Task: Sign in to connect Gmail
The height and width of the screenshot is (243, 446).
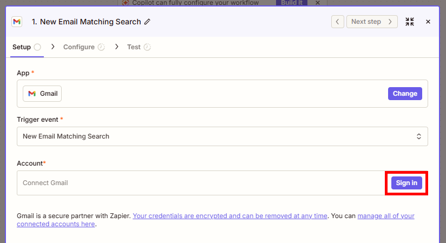Action: click(406, 183)
